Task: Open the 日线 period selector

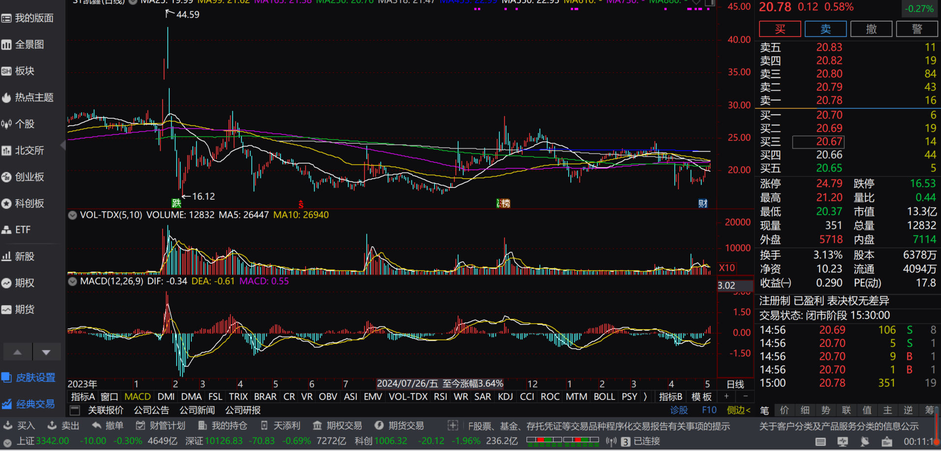Action: click(735, 384)
